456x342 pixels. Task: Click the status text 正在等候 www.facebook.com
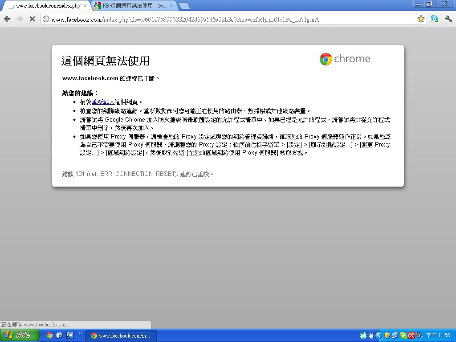[x=35, y=325]
